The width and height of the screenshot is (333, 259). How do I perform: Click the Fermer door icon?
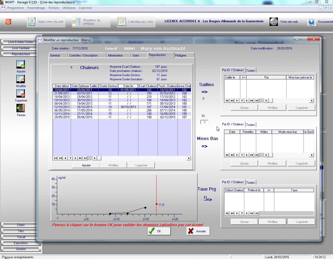coord(21,108)
